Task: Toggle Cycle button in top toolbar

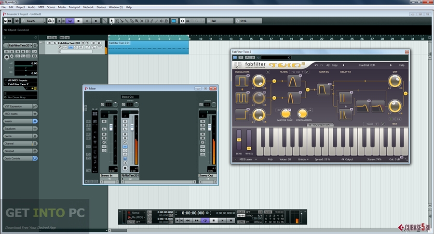Action: click(70, 21)
